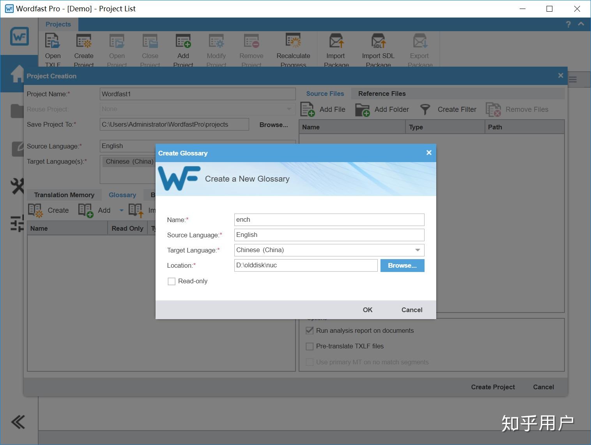Switch to the Reference Files tab

(382, 94)
